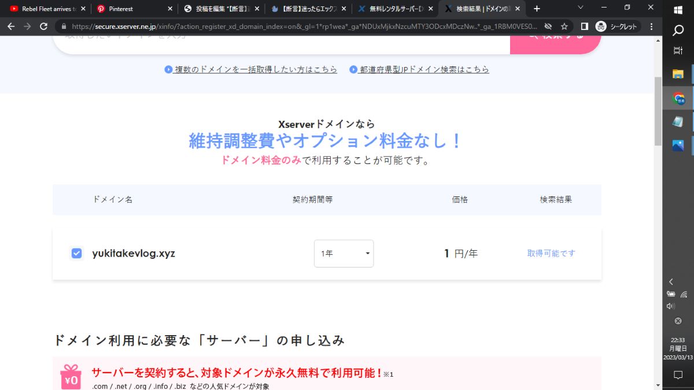Close the Rebel Fleet YouTube tab

pos(82,9)
